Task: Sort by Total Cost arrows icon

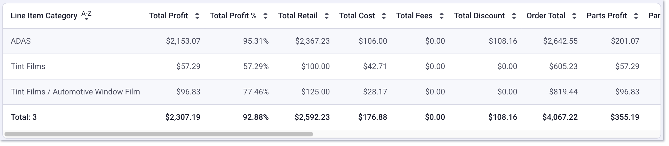Action: (x=384, y=16)
